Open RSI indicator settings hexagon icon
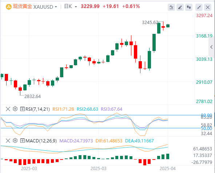This screenshot has height=173, width=215. [15, 109]
